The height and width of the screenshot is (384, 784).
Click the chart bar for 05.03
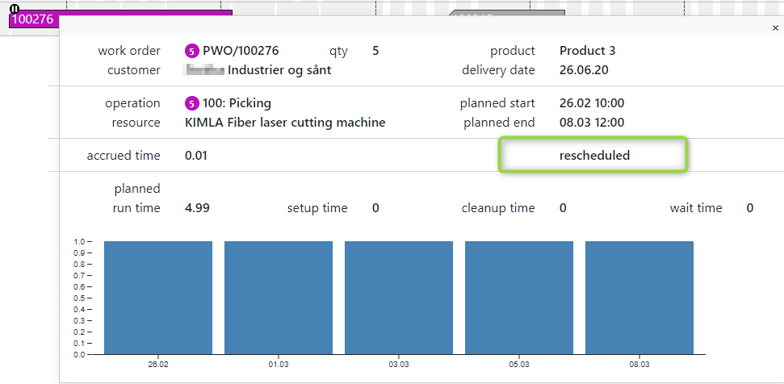tap(519, 297)
